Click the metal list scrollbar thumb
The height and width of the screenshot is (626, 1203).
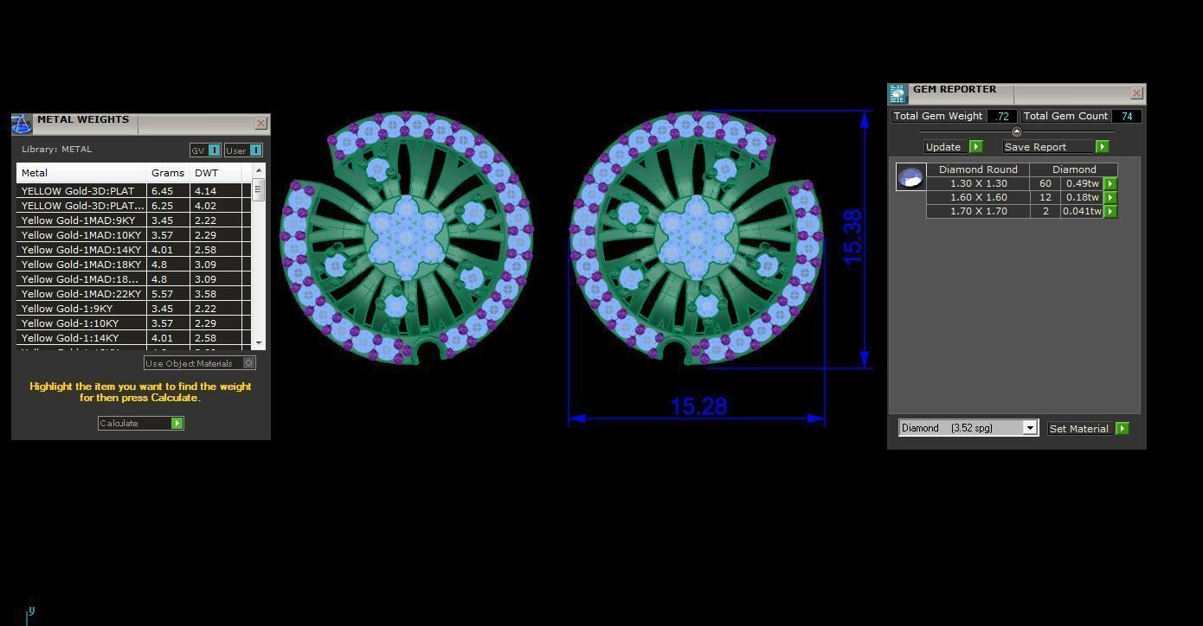tap(258, 189)
